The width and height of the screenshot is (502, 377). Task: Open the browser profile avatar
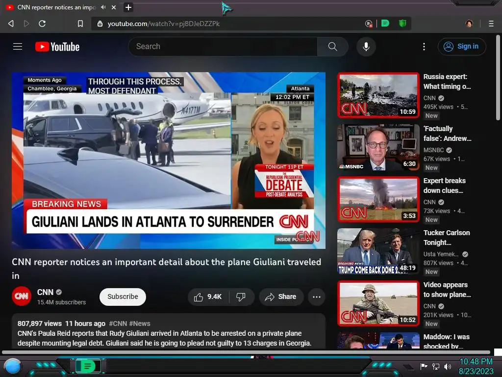coord(469,24)
